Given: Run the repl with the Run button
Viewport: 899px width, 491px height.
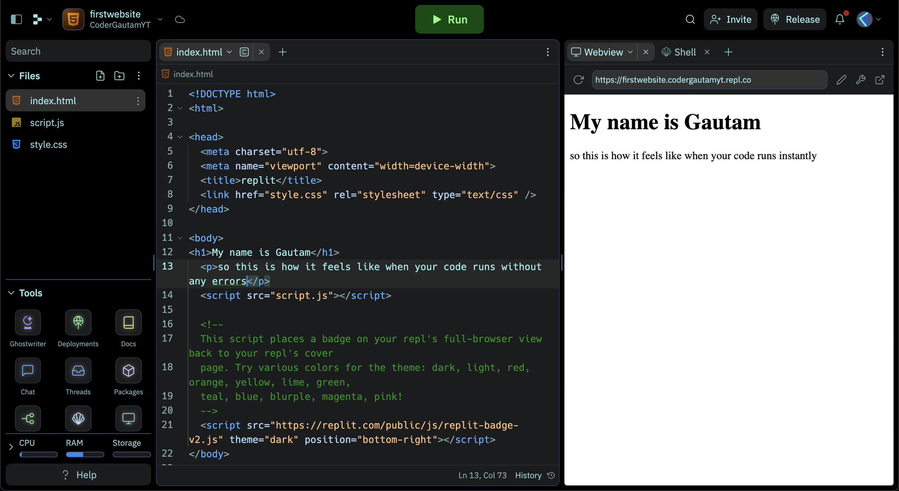Looking at the screenshot, I should tap(449, 19).
